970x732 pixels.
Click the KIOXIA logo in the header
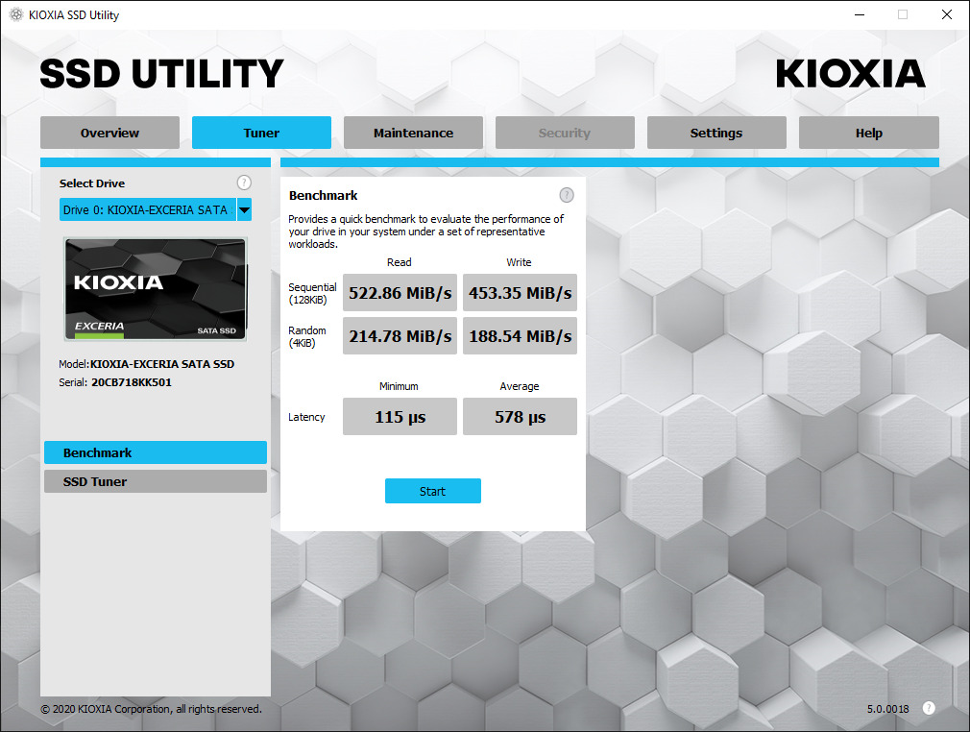(x=850, y=74)
